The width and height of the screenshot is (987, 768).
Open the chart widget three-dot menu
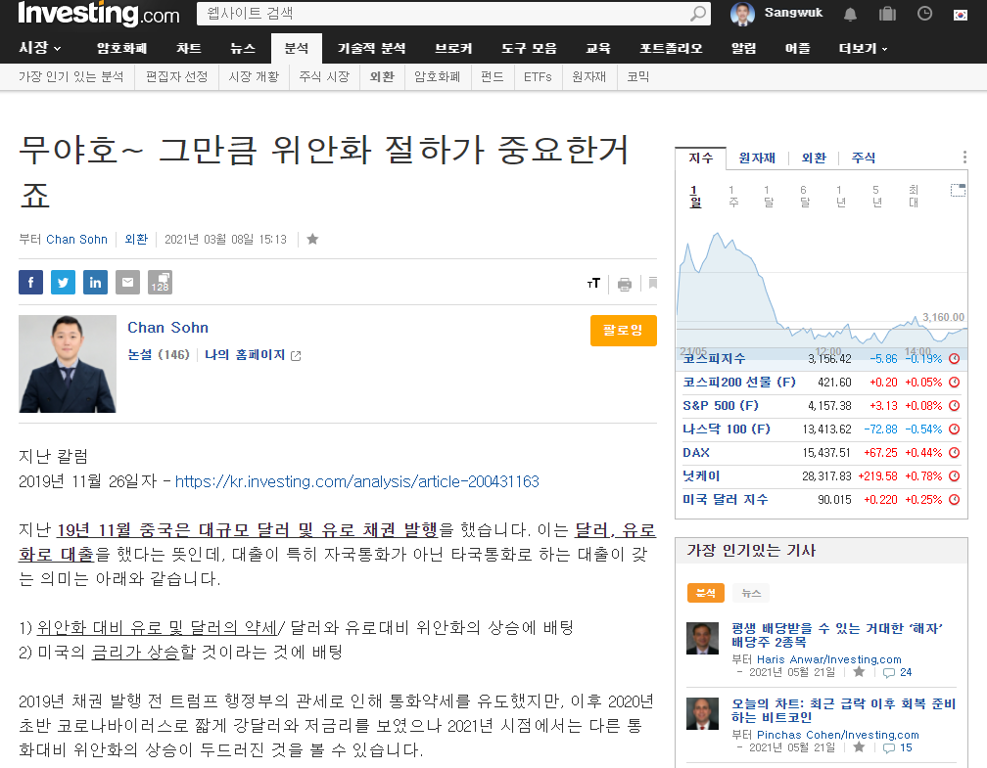tap(964, 157)
